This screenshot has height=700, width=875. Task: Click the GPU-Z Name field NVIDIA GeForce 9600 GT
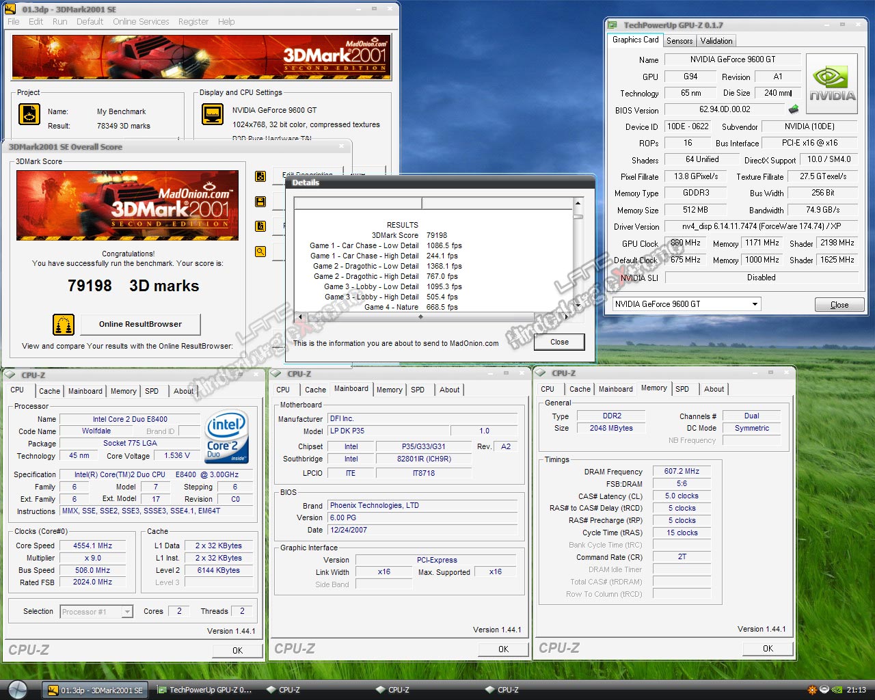732,59
